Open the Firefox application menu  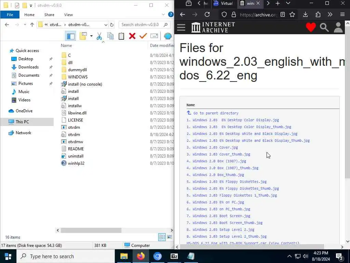342,14
